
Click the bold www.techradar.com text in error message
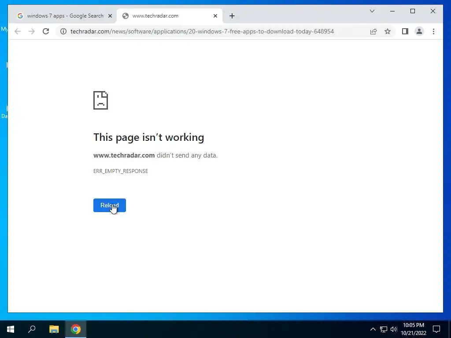[x=124, y=155]
